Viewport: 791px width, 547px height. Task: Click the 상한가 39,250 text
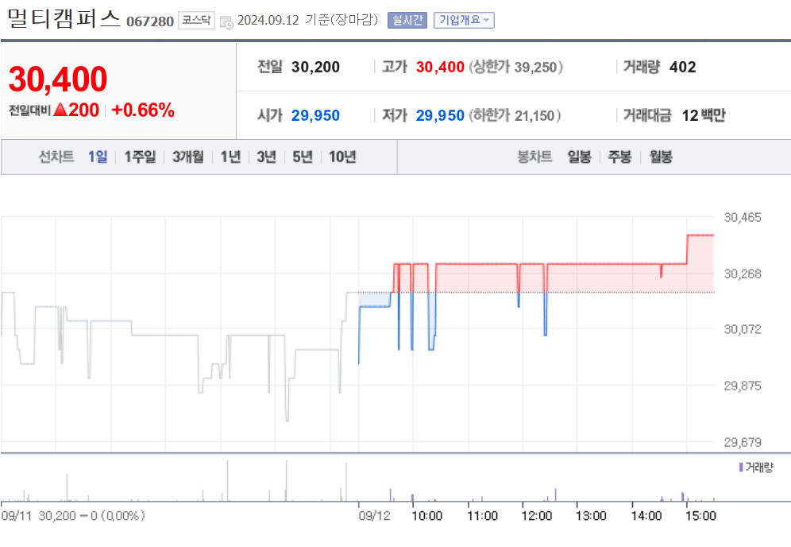(516, 67)
